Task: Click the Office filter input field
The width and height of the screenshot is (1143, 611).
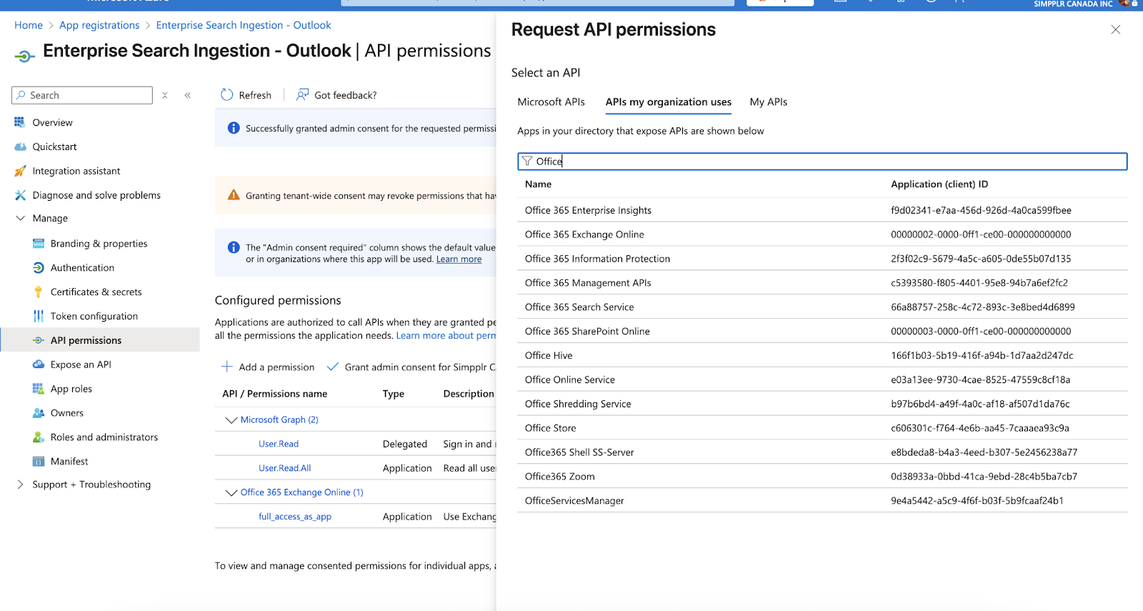Action: click(822, 162)
